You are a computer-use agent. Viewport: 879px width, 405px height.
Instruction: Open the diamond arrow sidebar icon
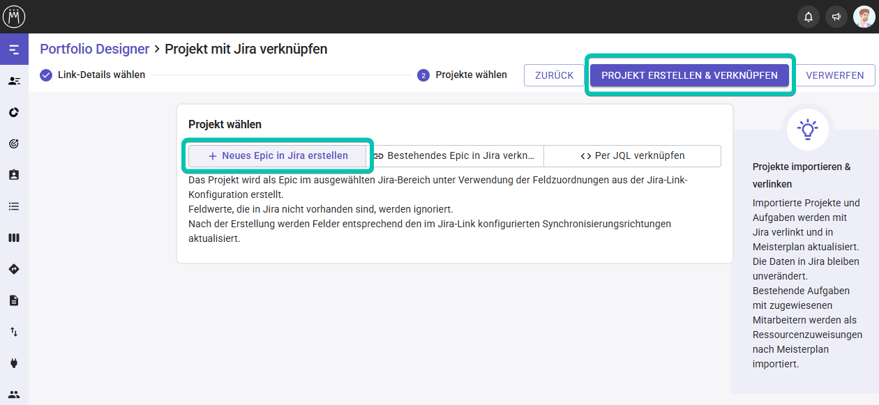[x=14, y=269]
